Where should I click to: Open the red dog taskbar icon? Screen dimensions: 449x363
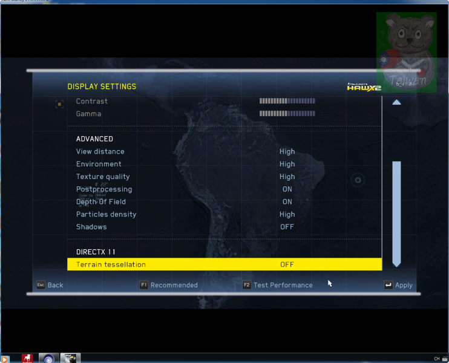(27, 358)
